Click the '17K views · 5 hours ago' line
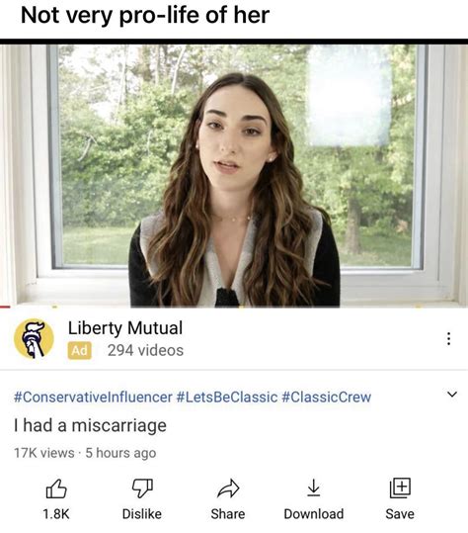This screenshot has height=533, width=468. point(85,453)
